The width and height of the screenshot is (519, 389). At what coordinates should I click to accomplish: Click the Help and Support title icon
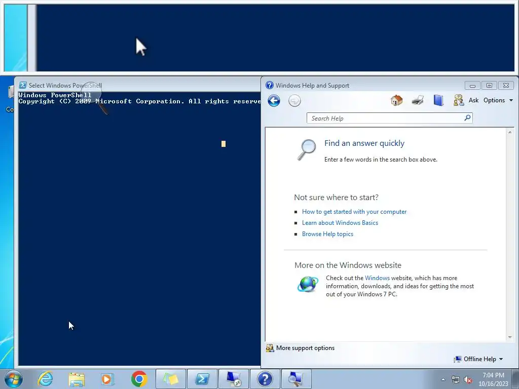(270, 85)
